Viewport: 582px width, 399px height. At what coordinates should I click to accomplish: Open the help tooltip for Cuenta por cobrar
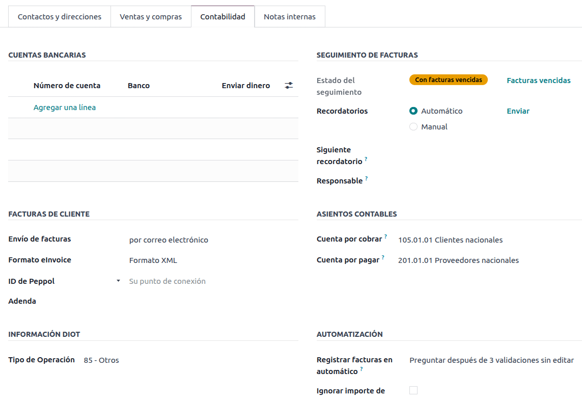(x=385, y=236)
